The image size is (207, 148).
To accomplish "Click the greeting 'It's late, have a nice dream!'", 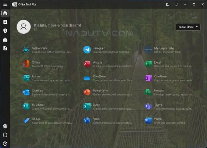I will click(x=57, y=25).
